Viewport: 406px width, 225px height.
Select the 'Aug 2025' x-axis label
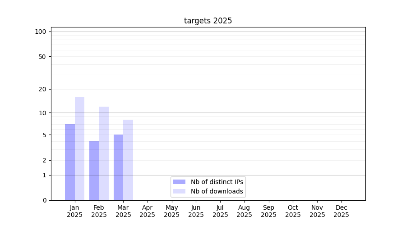click(244, 211)
